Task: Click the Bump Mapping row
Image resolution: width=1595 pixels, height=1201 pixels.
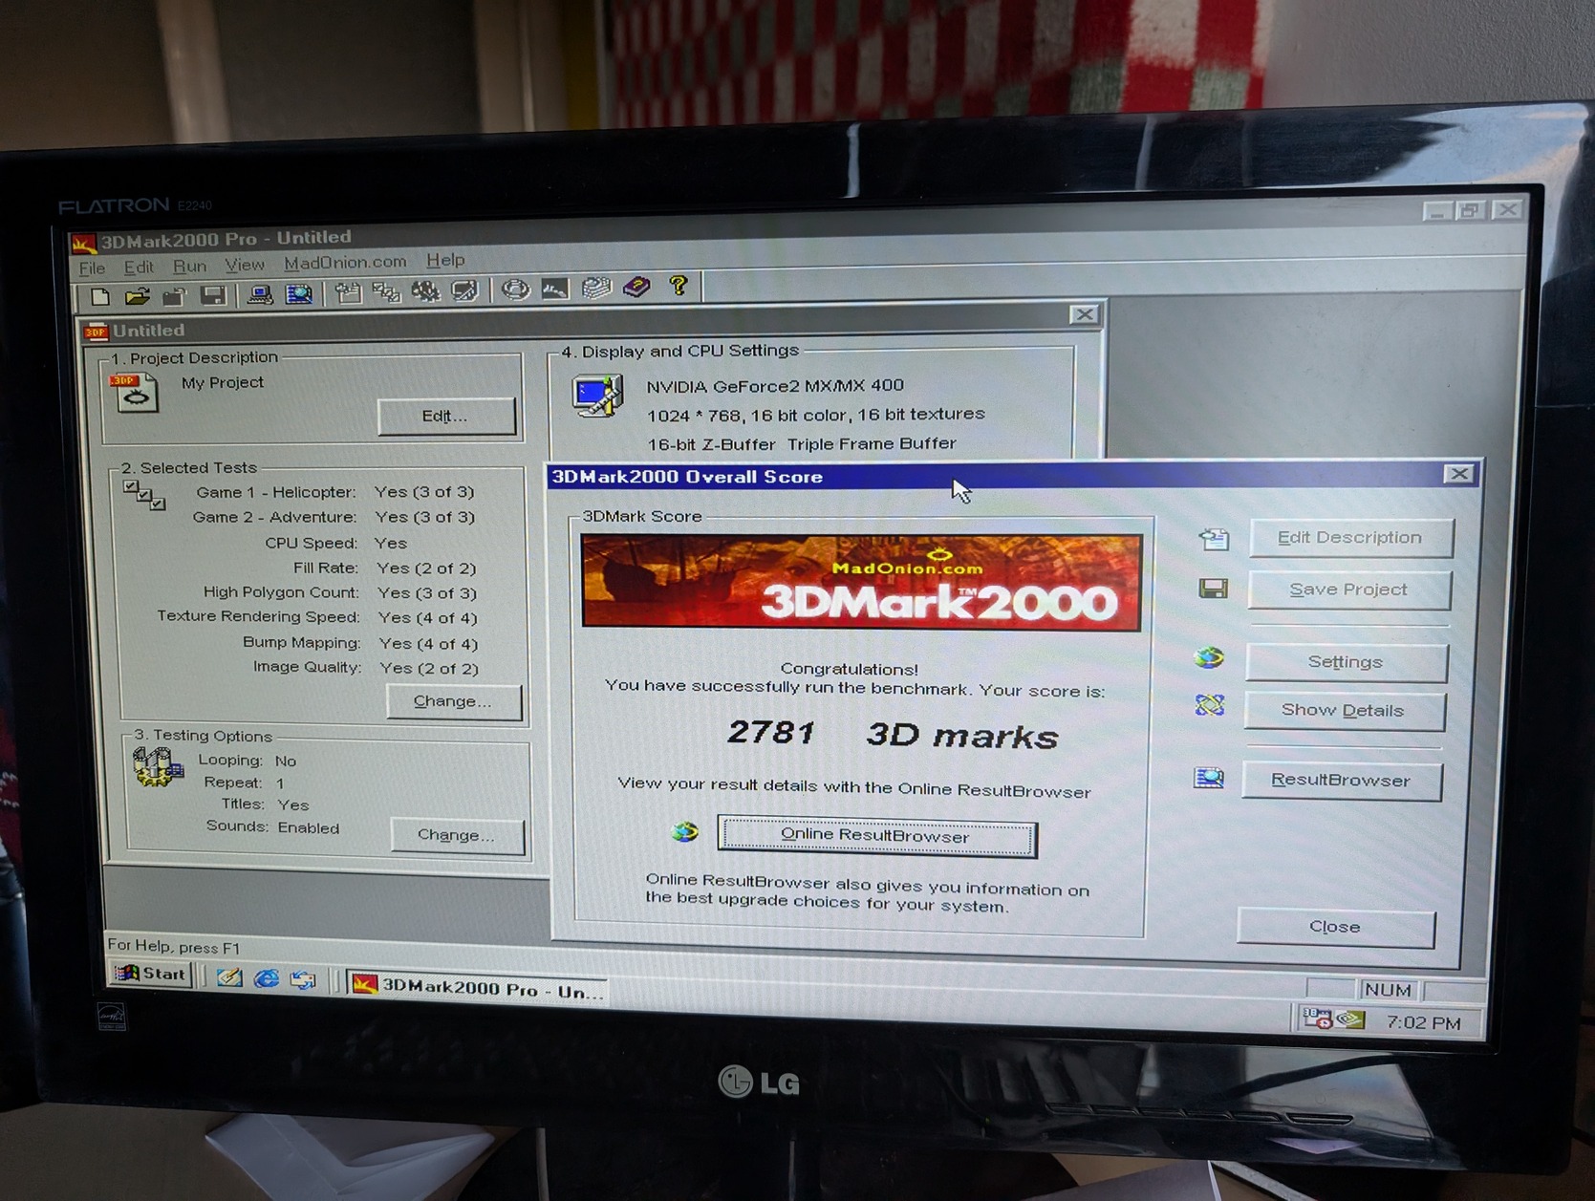Action: pyautogui.click(x=360, y=643)
